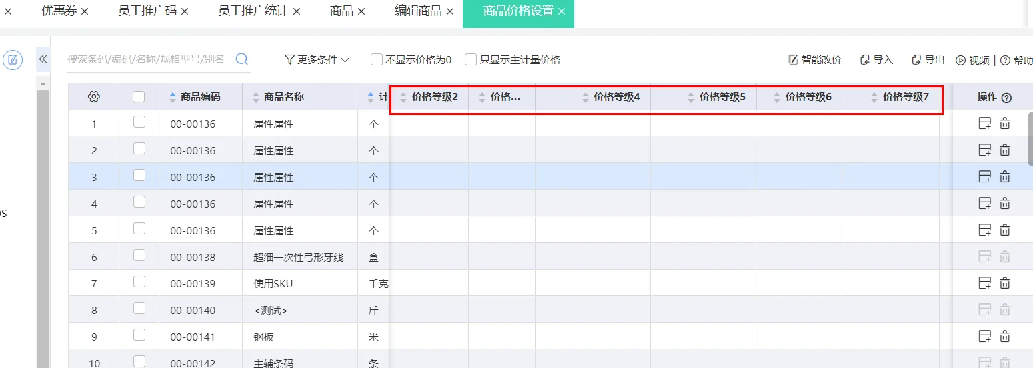Sort by 价格等级6 column

777,97
